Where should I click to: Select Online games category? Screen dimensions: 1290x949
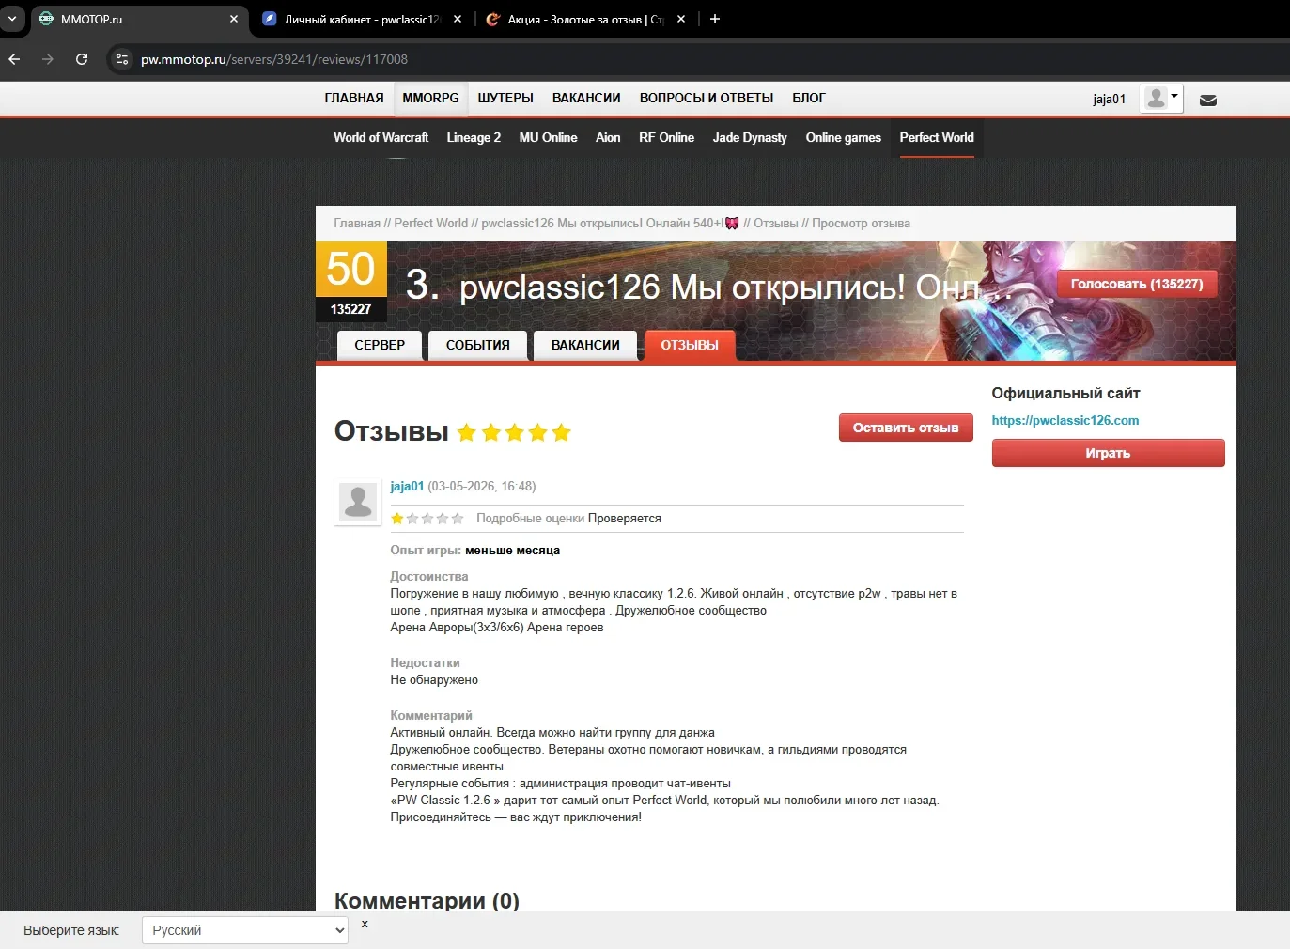(843, 137)
